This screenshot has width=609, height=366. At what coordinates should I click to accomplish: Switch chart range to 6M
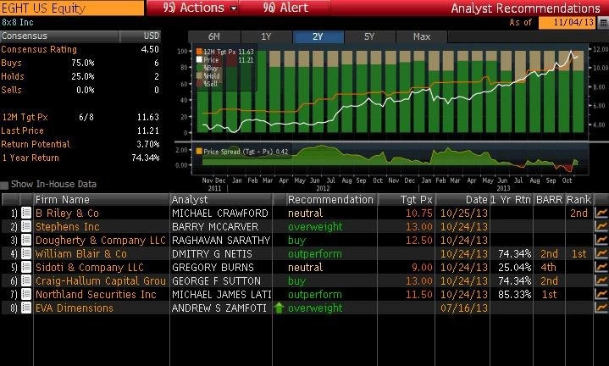214,37
